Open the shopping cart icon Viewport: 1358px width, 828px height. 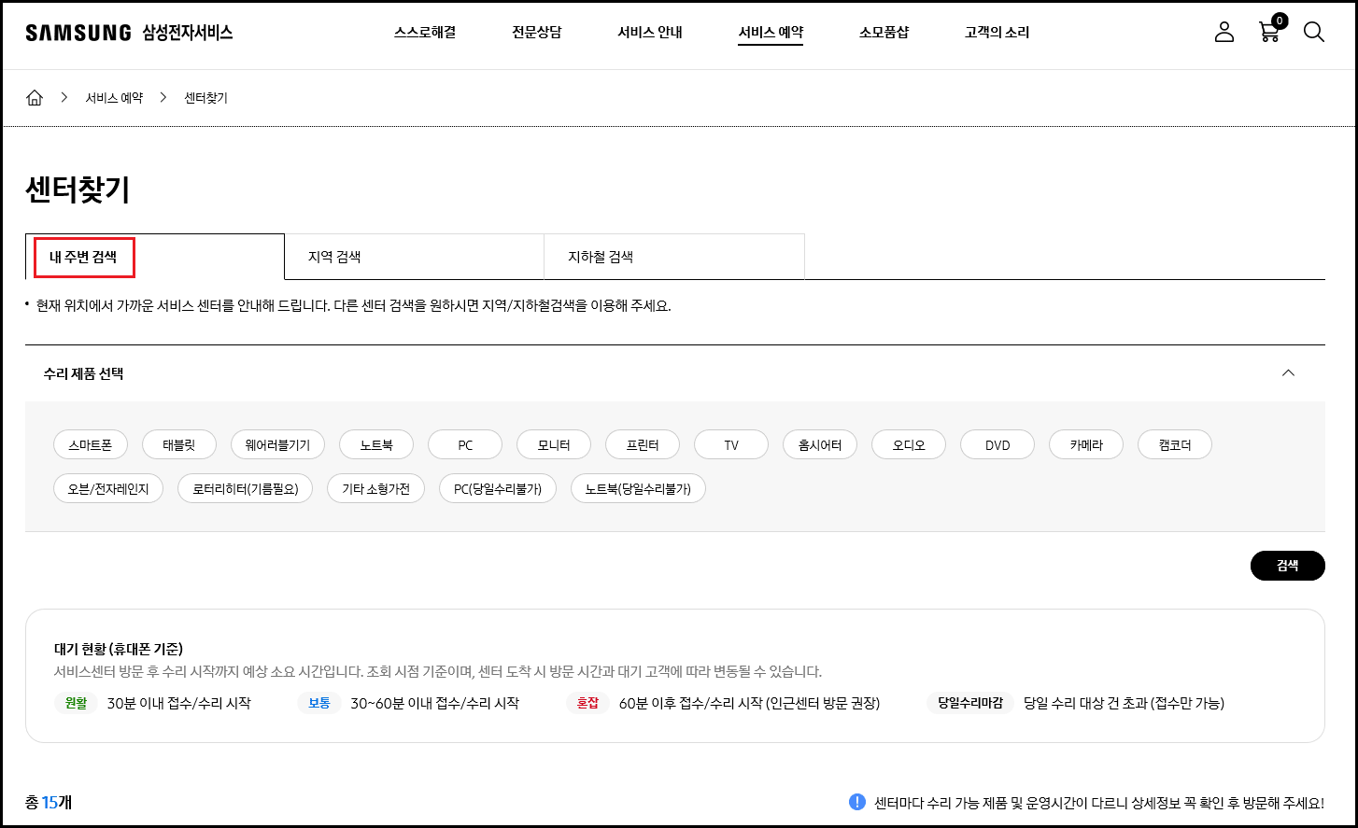click(1270, 30)
